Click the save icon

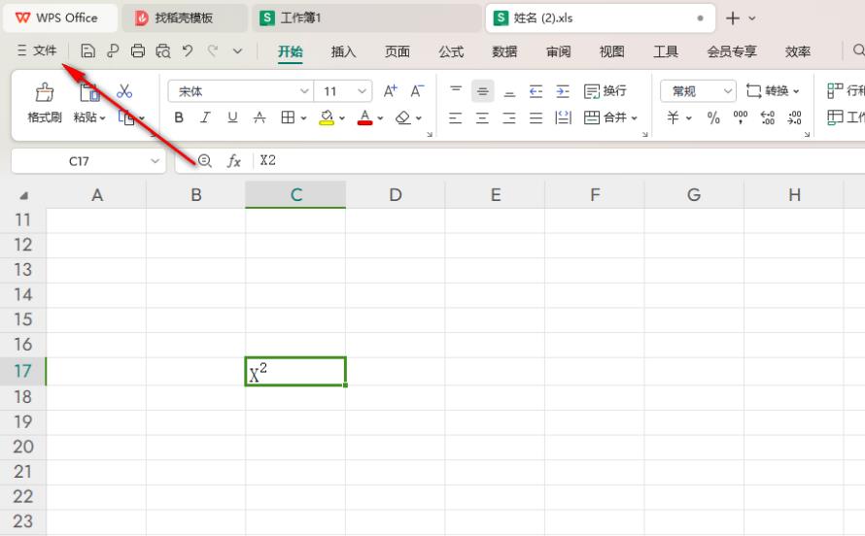(x=87, y=51)
